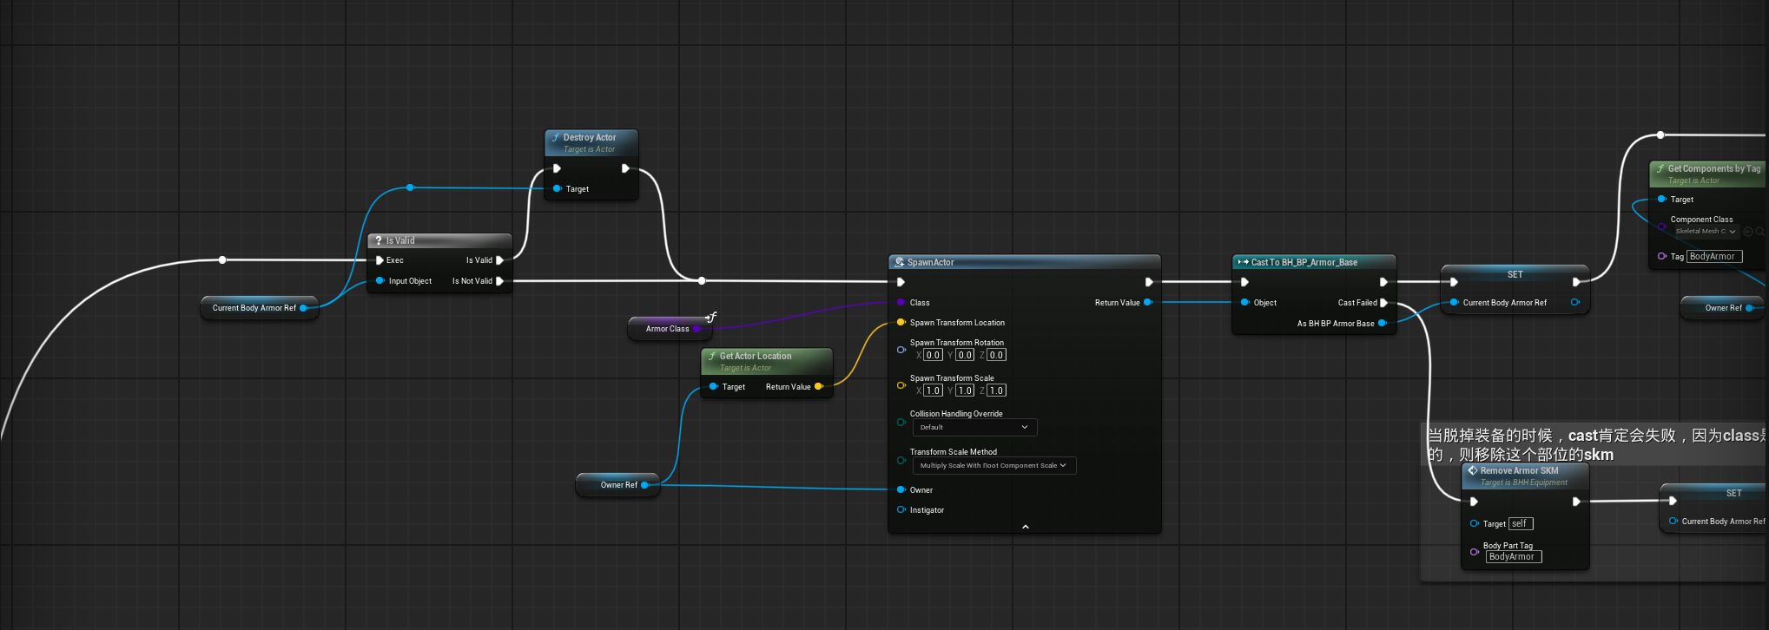This screenshot has width=1769, height=630.
Task: Click the Chinese comment box header text
Action: click(x=1596, y=444)
